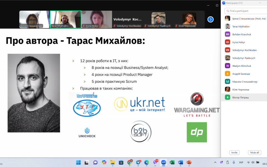The image size is (267, 167).
Task: Select Volodymyr Radevych in participants list
Action: tap(244, 58)
